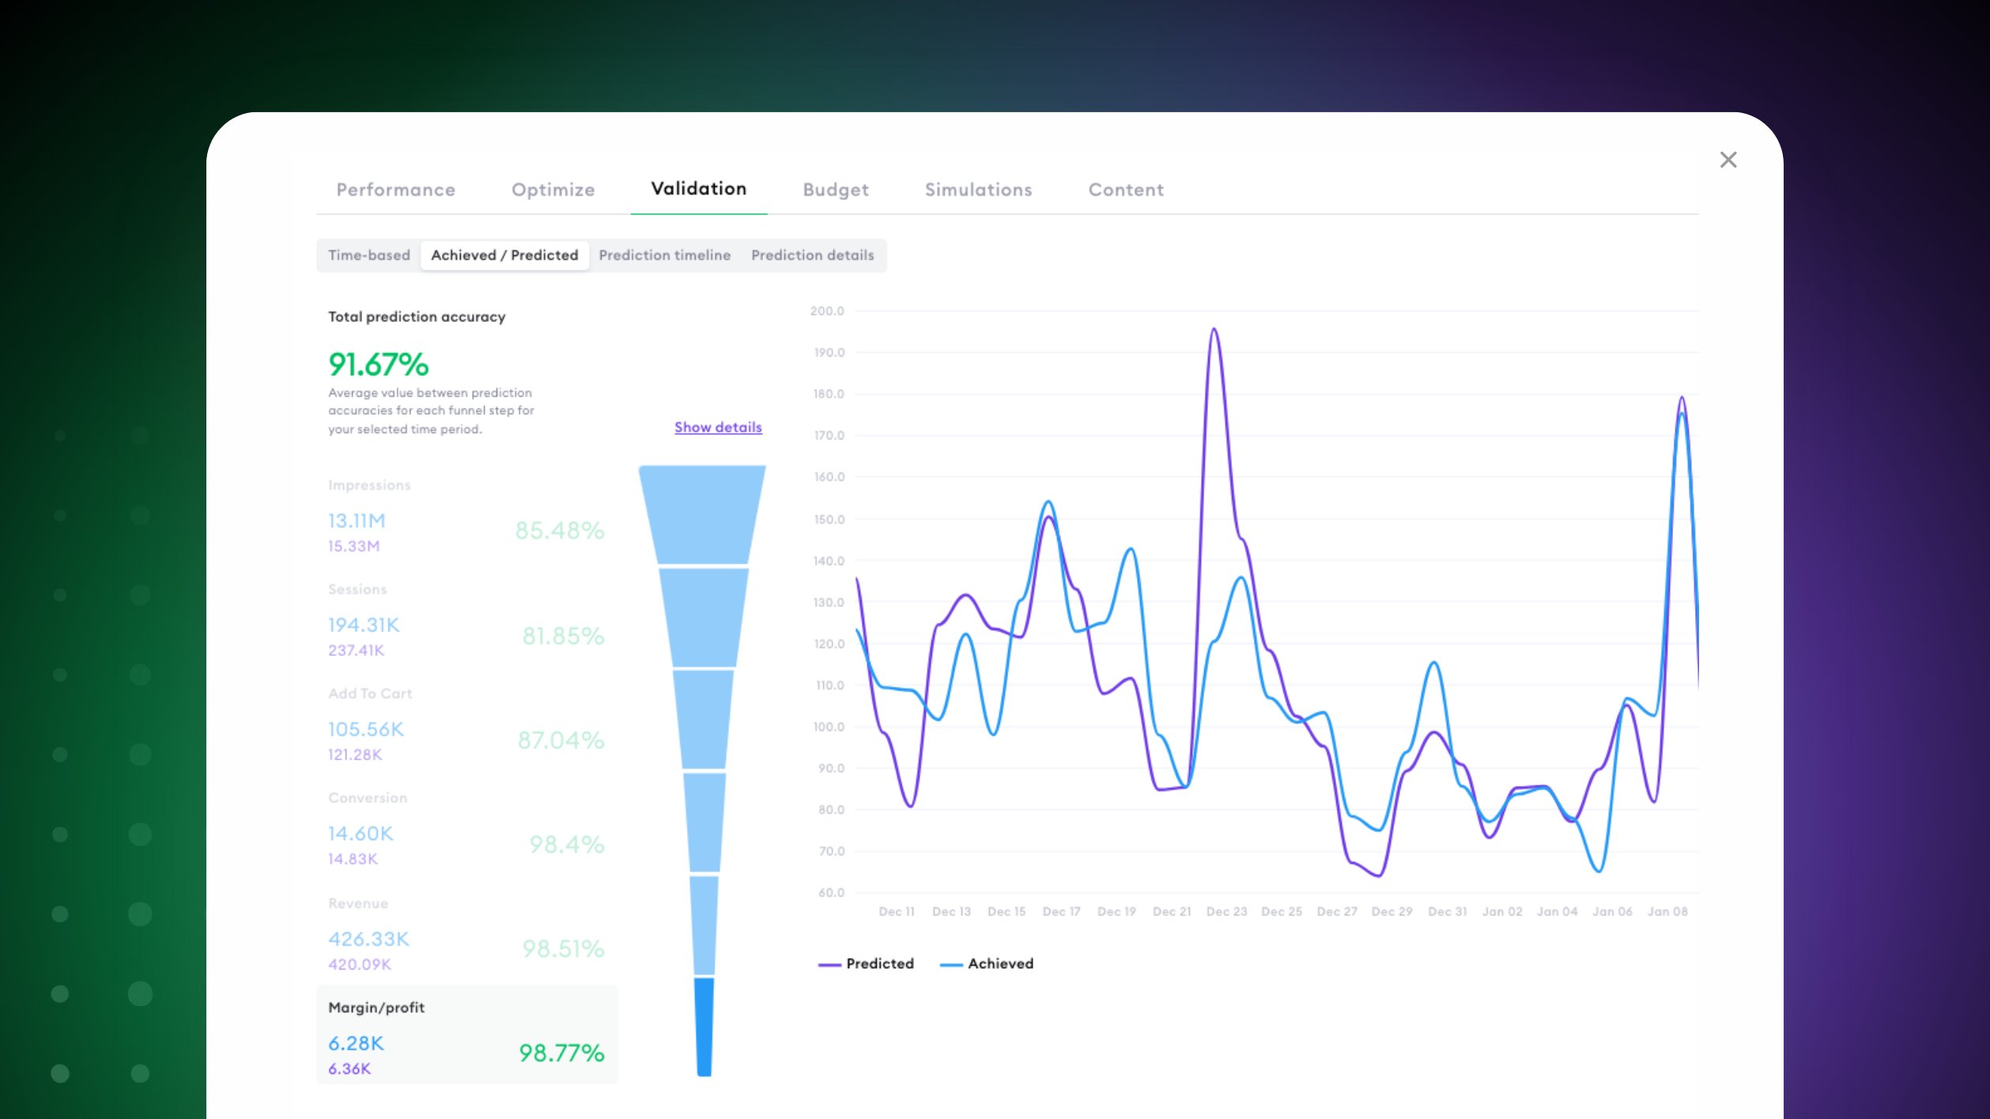Screen dimensions: 1990x1119
Task: Switch to Prediction details view
Action: click(812, 255)
